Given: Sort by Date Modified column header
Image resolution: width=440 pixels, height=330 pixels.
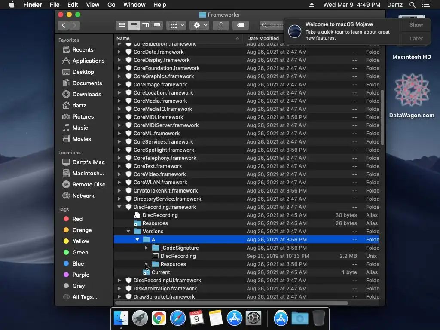Looking at the screenshot, I should click(x=263, y=38).
